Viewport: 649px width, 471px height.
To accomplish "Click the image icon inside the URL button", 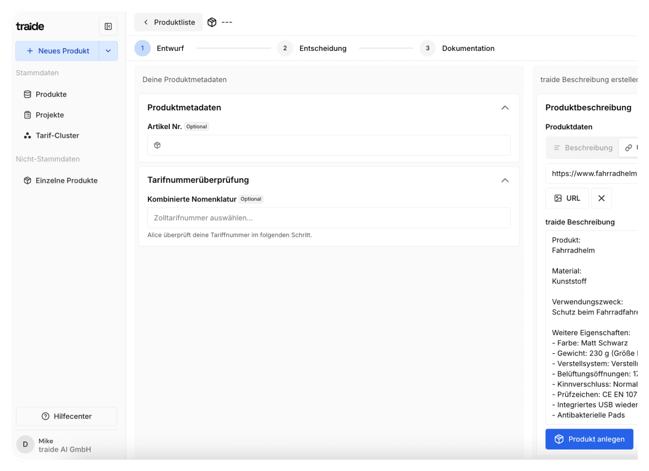I will click(558, 198).
